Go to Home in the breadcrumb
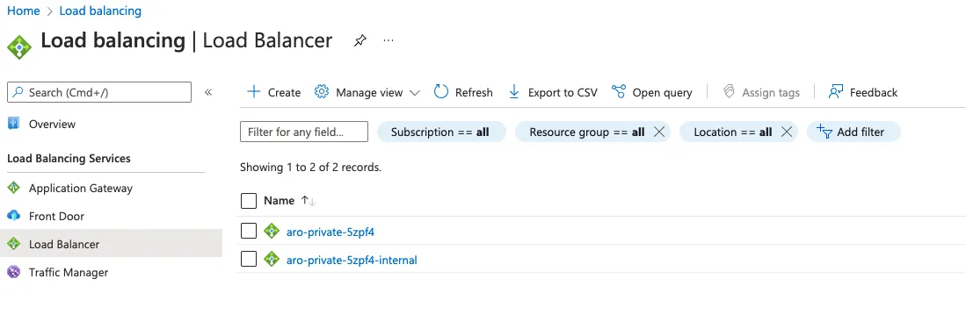Viewport: 966px width, 336px height. tap(24, 11)
